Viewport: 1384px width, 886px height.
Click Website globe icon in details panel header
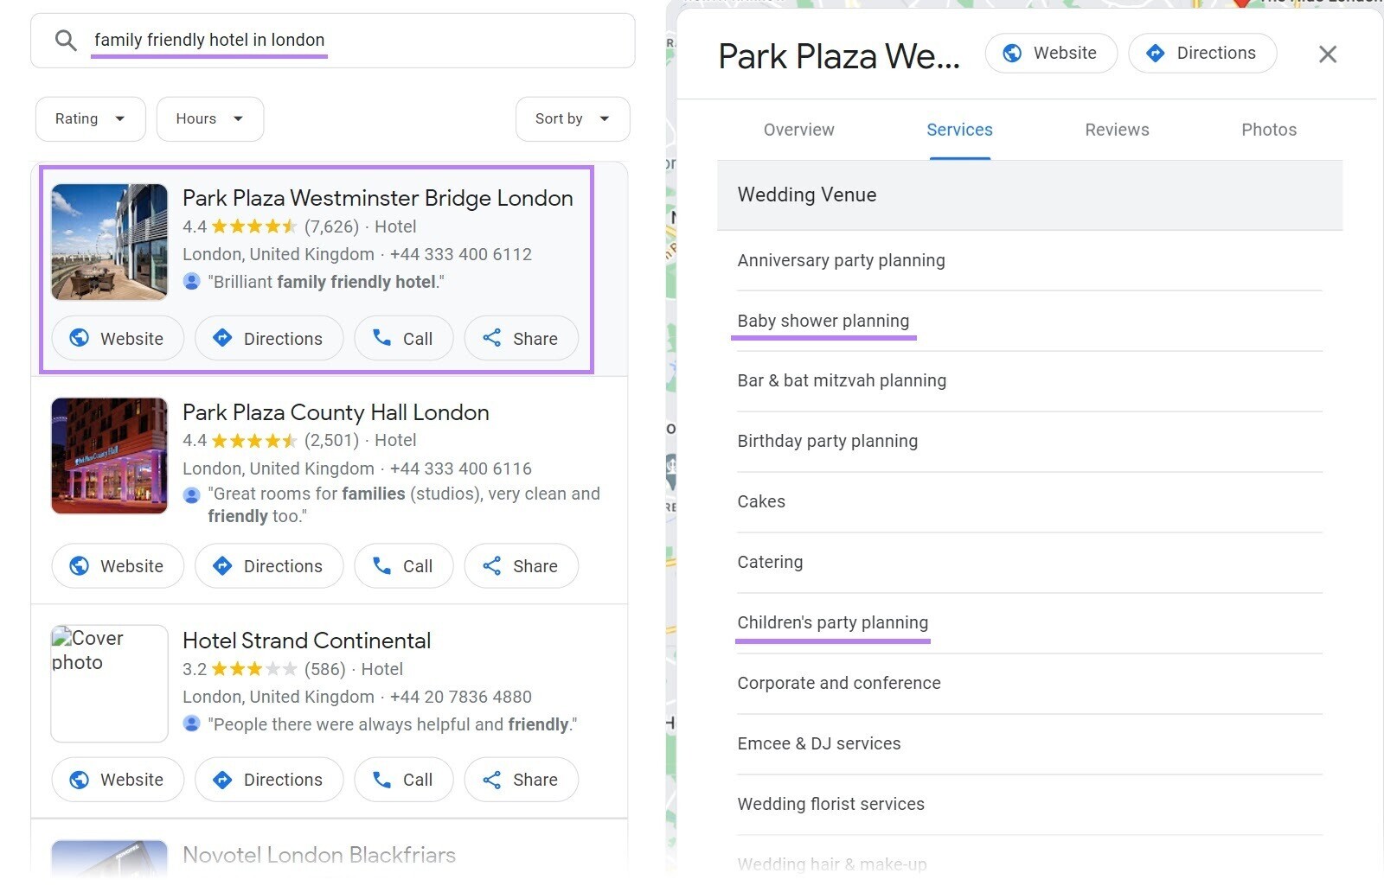coord(1012,54)
